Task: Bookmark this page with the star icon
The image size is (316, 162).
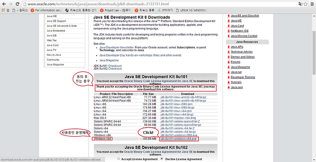Action: [x=305, y=4]
